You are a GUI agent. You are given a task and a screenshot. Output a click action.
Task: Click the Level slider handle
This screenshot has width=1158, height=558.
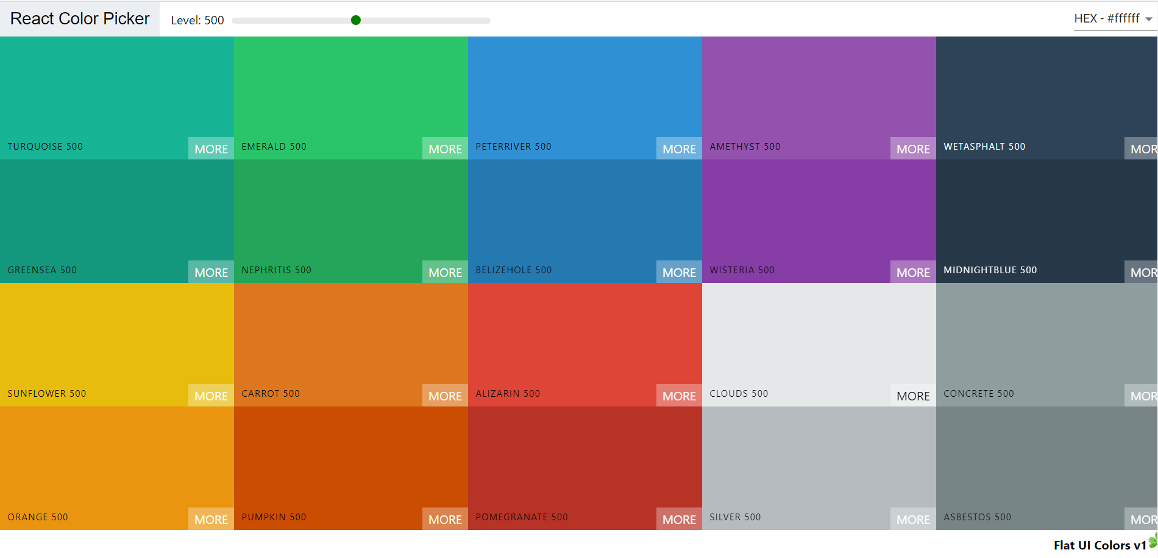click(x=356, y=20)
